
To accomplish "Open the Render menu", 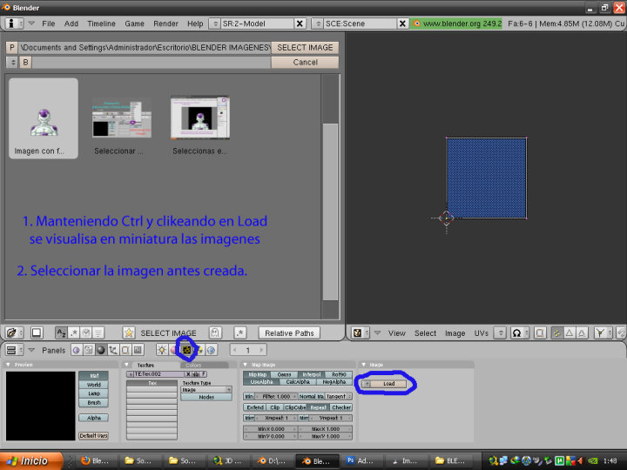I will (x=165, y=23).
